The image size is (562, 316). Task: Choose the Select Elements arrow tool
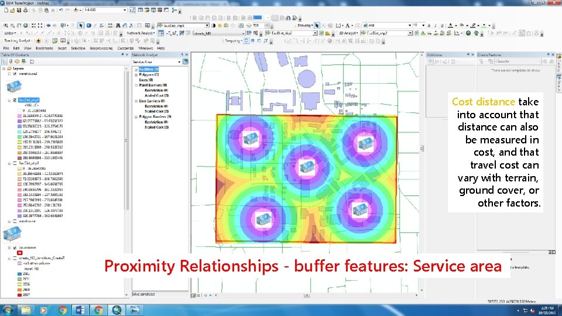click(81, 25)
